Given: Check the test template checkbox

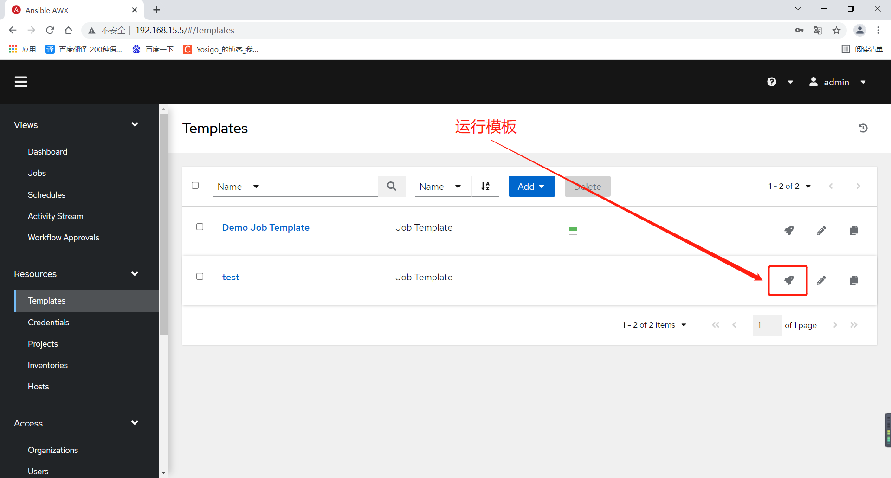Looking at the screenshot, I should [x=200, y=277].
